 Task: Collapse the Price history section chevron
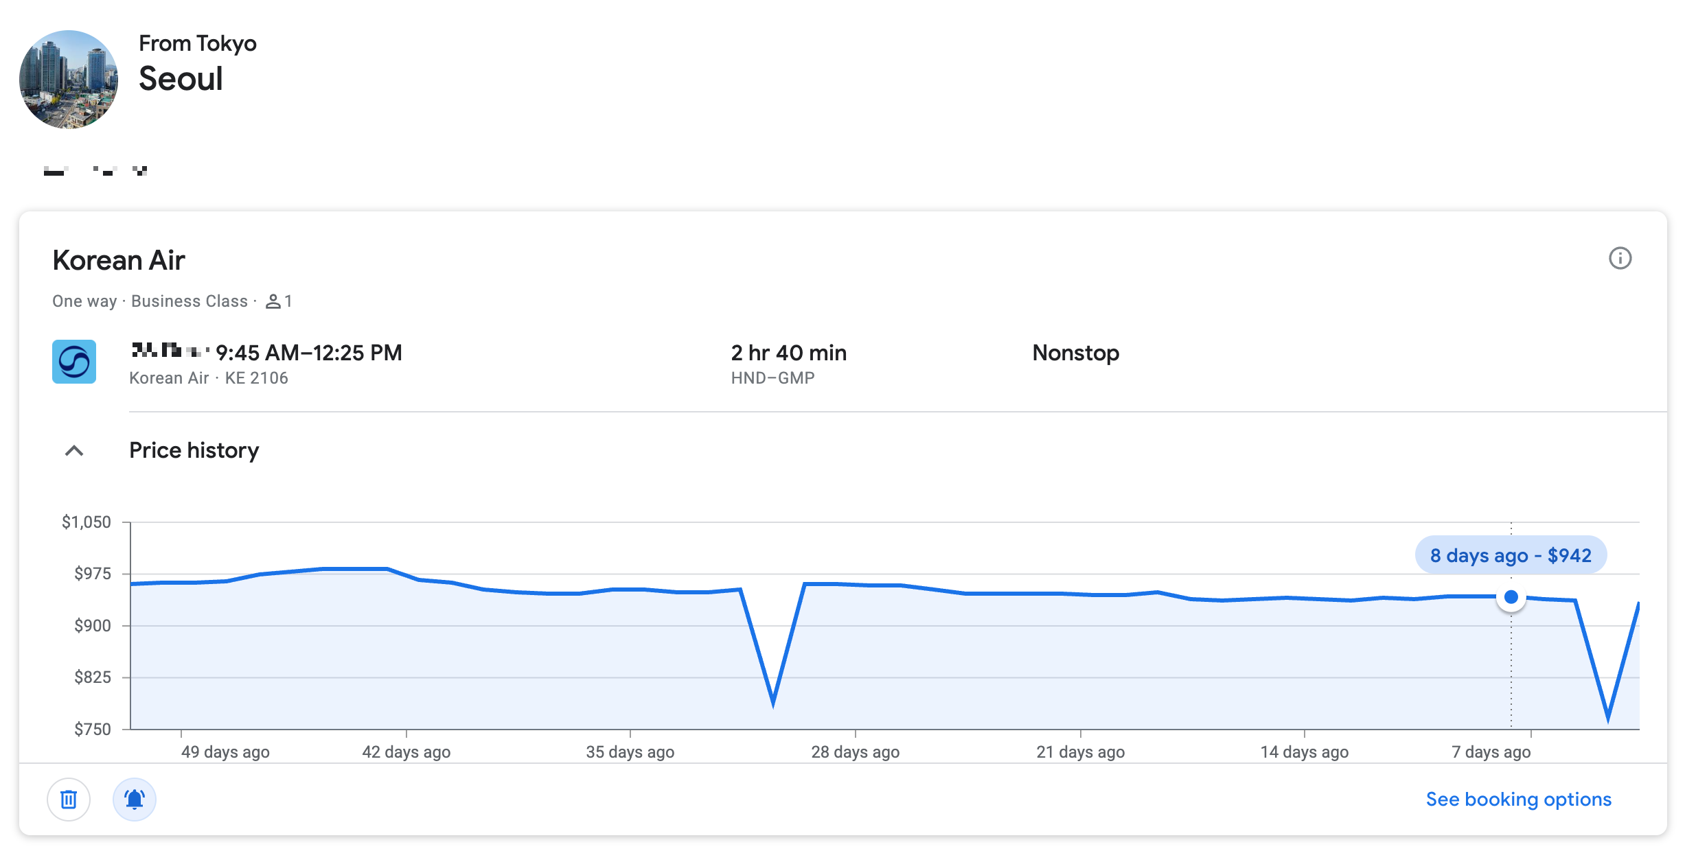click(x=74, y=451)
